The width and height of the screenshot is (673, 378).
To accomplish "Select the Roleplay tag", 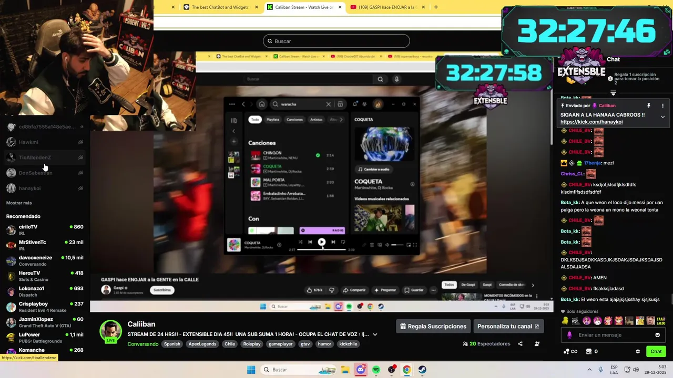I will tap(252, 344).
